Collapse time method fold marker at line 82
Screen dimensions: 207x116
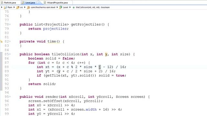click(10, 42)
